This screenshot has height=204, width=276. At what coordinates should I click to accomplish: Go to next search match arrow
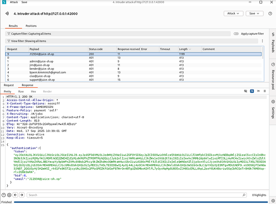click(22, 195)
